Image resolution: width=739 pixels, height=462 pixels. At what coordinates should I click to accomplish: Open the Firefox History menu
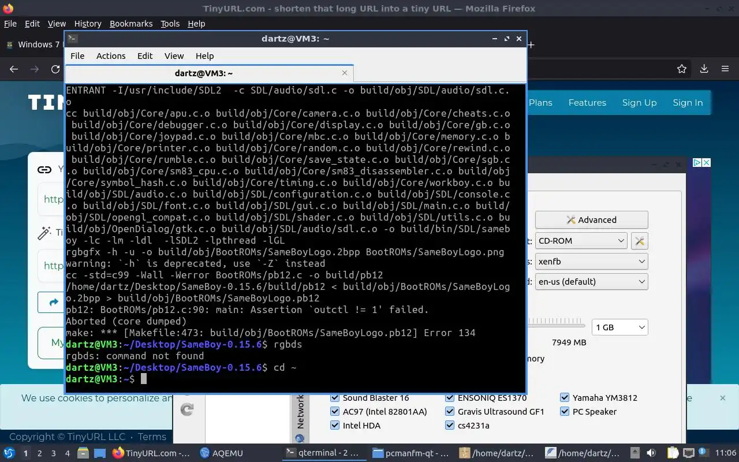(x=88, y=24)
